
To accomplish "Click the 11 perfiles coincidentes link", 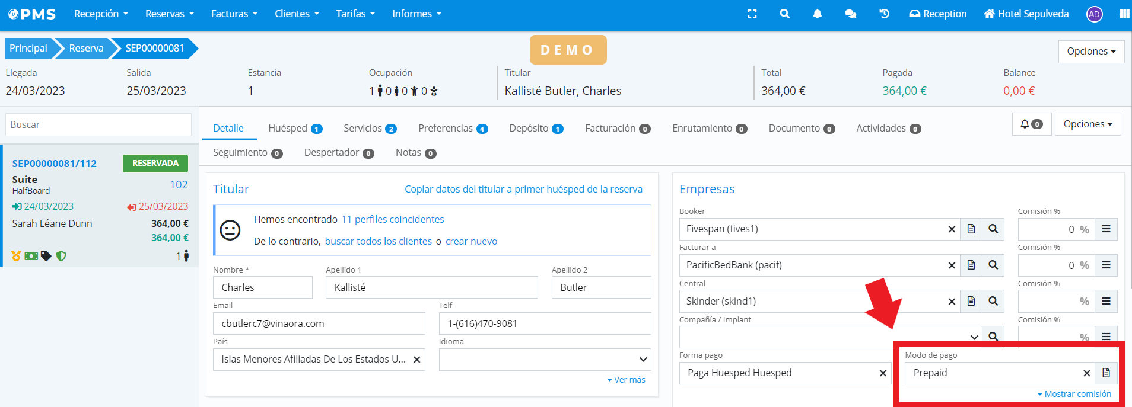I will coord(392,219).
